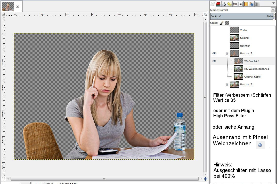Open the Gradients dock tab
Screen dimensions: 277x184
coord(257,4)
